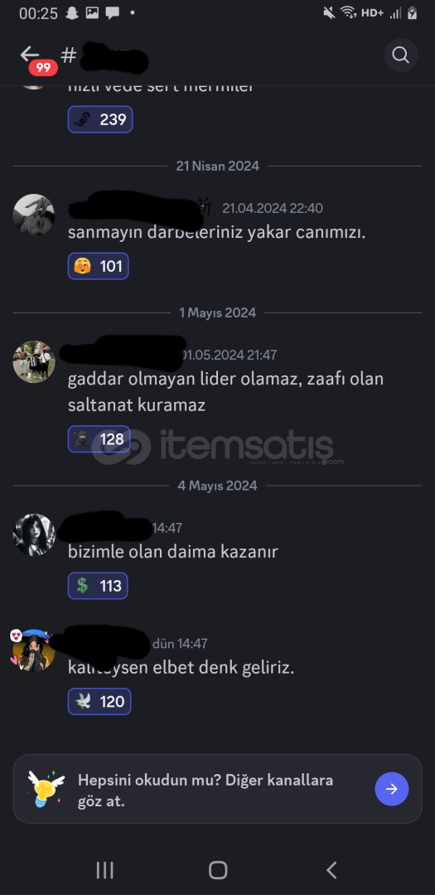Open the channel search magnifier icon

tap(401, 55)
